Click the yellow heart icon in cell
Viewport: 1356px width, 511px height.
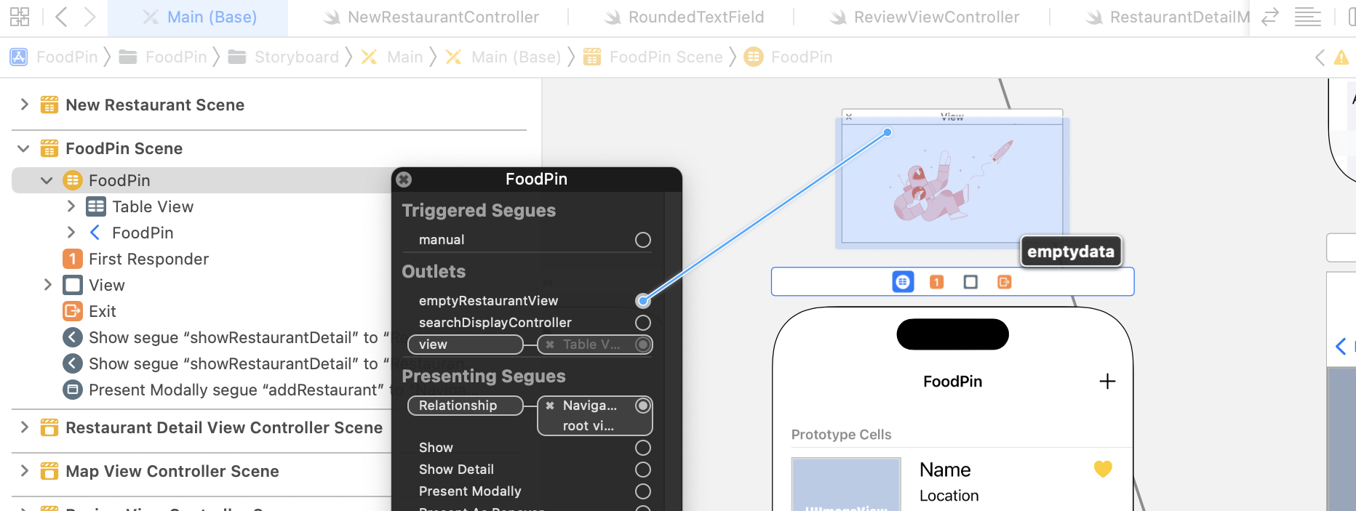pyautogui.click(x=1103, y=470)
